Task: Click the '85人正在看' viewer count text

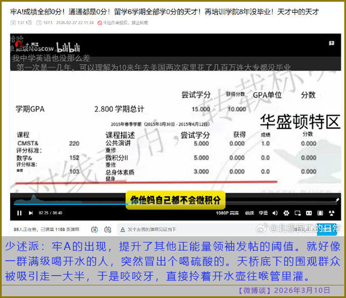Action: click(25, 229)
